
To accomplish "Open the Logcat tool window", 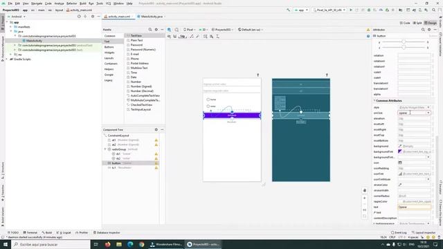I will coord(64,232).
